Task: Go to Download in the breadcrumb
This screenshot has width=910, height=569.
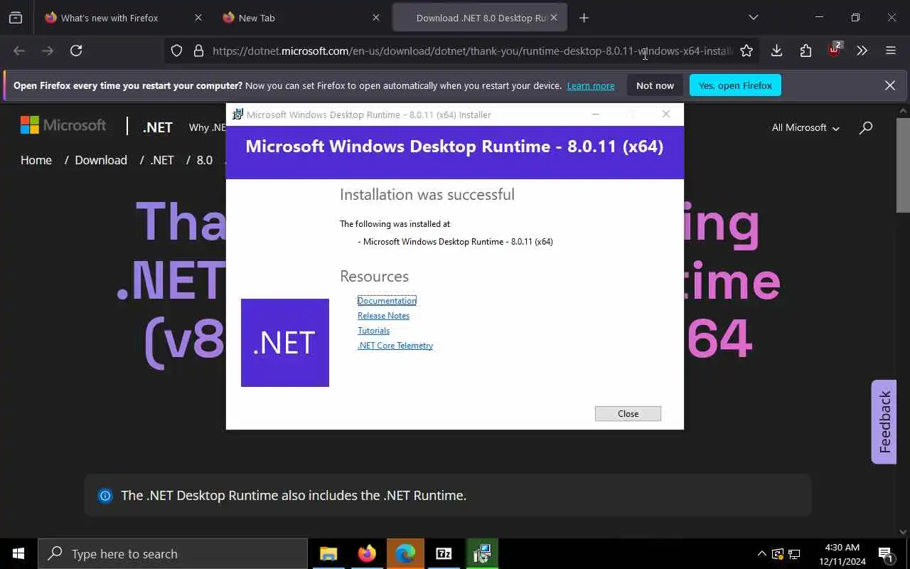Action: (x=101, y=160)
